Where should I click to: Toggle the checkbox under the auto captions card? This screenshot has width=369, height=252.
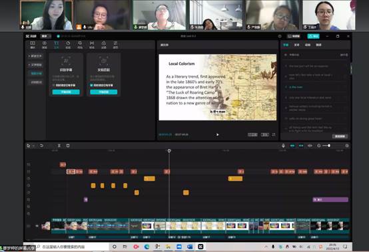[54, 85]
